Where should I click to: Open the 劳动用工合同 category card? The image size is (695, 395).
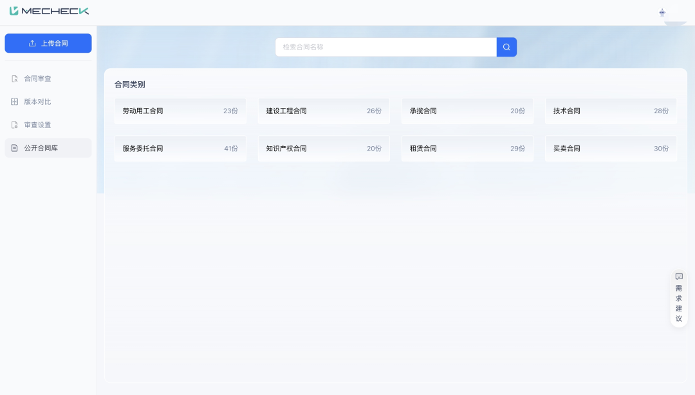click(x=180, y=111)
